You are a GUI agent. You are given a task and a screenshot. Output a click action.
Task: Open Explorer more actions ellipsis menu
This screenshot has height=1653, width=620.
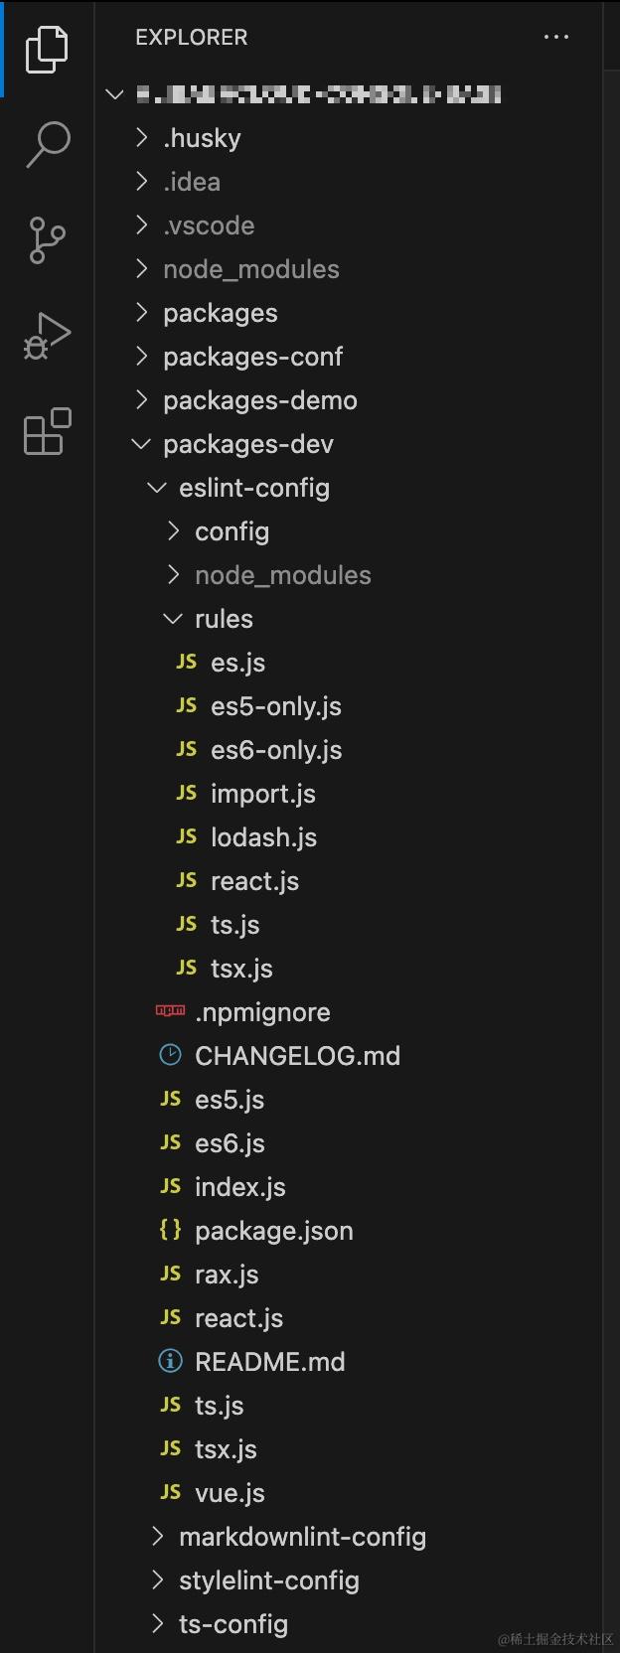point(556,38)
